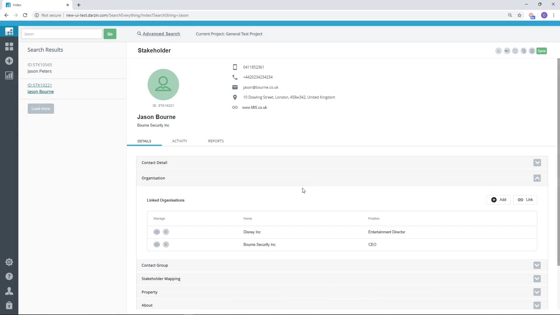Select the Index browser tab
The width and height of the screenshot is (560, 315).
[37, 5]
